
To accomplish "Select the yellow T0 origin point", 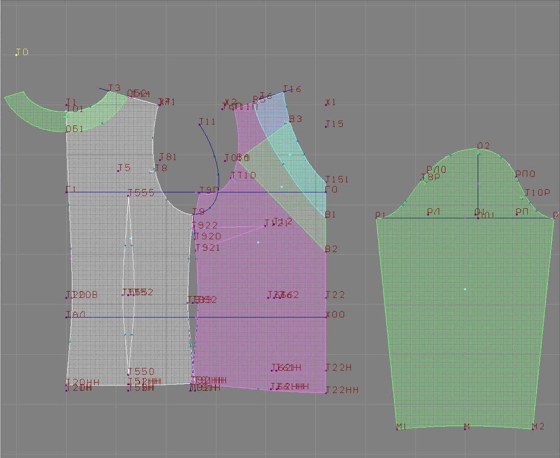I will 16,55.
